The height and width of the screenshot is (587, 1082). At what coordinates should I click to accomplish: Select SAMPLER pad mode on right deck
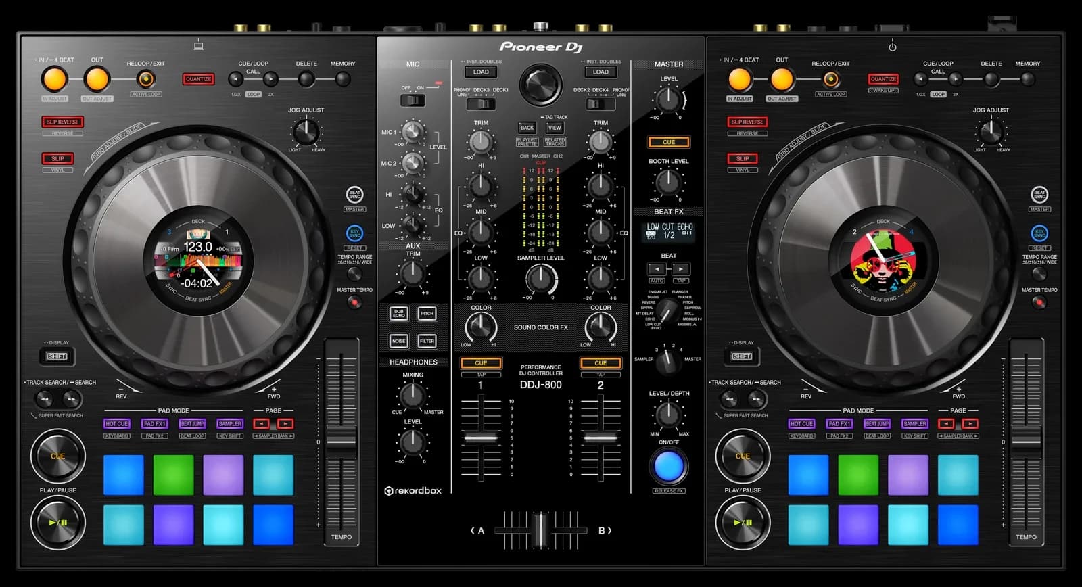tap(915, 424)
